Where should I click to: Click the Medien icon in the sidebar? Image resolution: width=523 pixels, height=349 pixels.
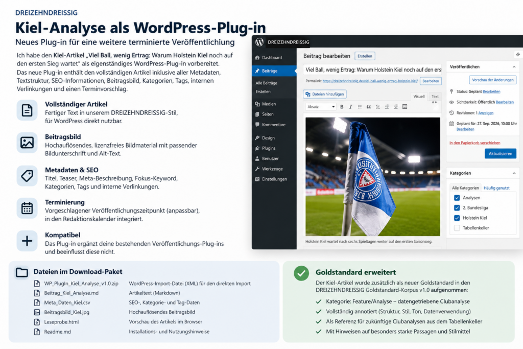[257, 104]
